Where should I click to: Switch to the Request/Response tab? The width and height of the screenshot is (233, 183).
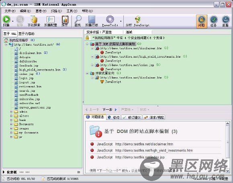(154, 117)
